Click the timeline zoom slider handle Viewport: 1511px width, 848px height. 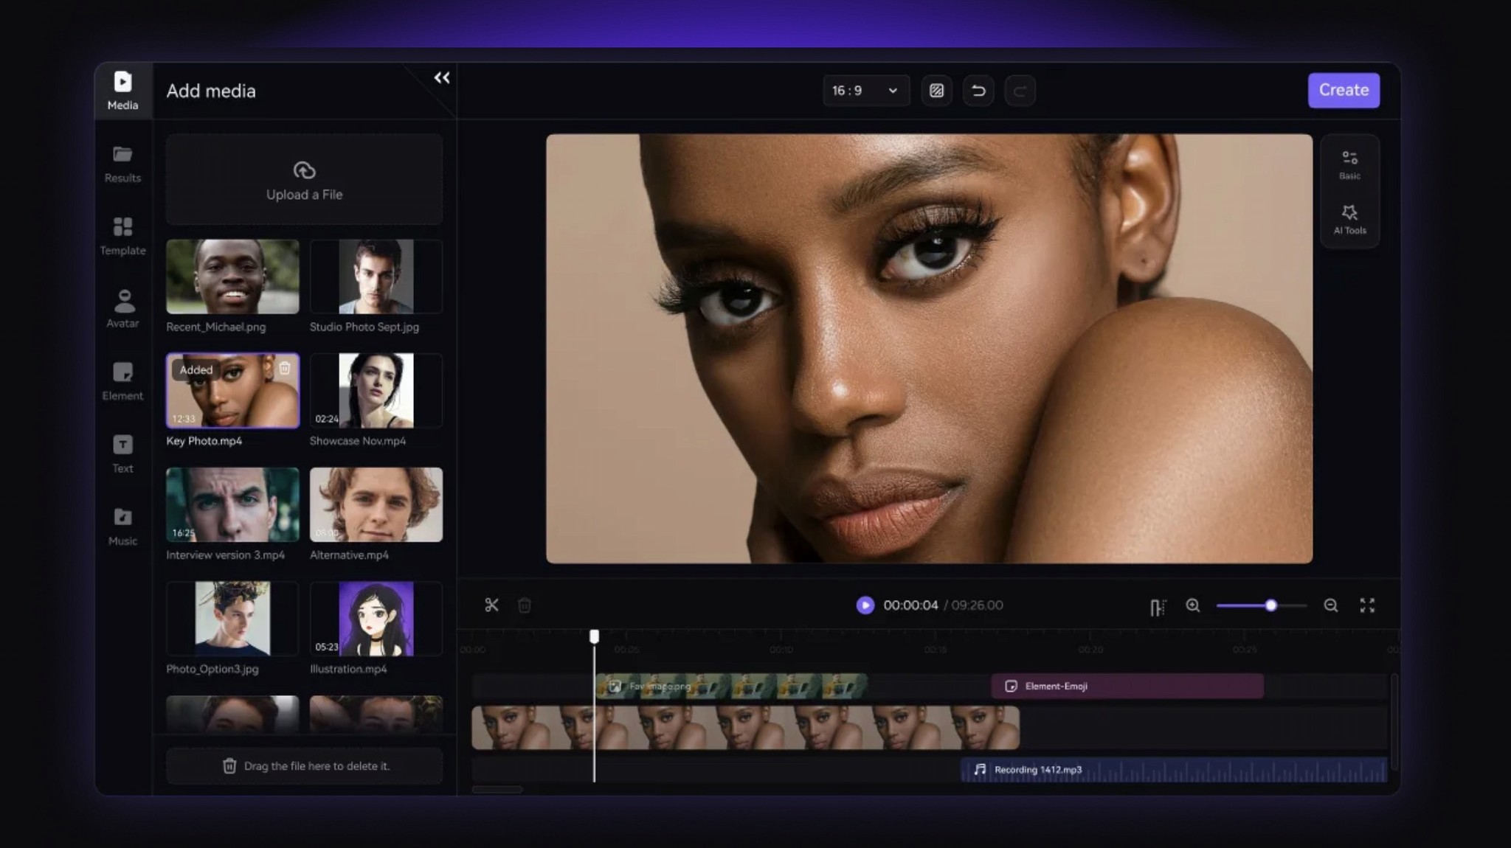click(x=1270, y=605)
